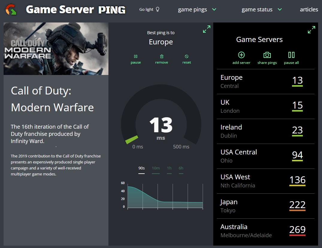
Task: Select the 6h time range tab
Action: pos(181,168)
